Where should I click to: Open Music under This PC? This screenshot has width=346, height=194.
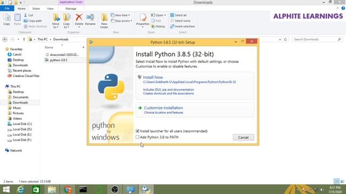17,108
